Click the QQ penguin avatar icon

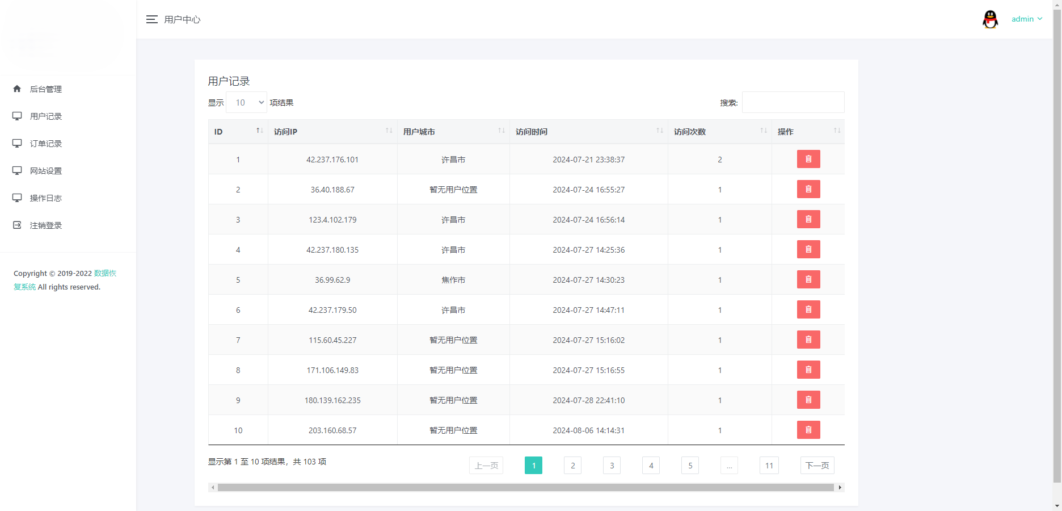click(990, 19)
